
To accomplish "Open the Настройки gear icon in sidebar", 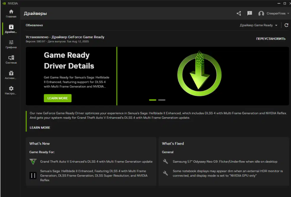I will [x=11, y=88].
